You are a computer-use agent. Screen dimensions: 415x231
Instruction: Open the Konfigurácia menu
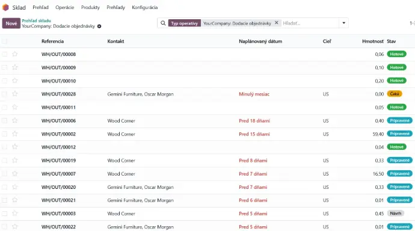tap(145, 7)
